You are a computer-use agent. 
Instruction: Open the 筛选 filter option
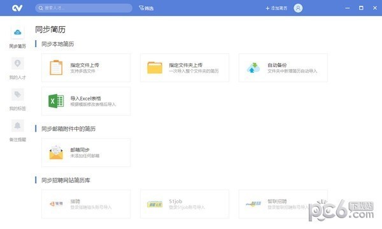146,8
